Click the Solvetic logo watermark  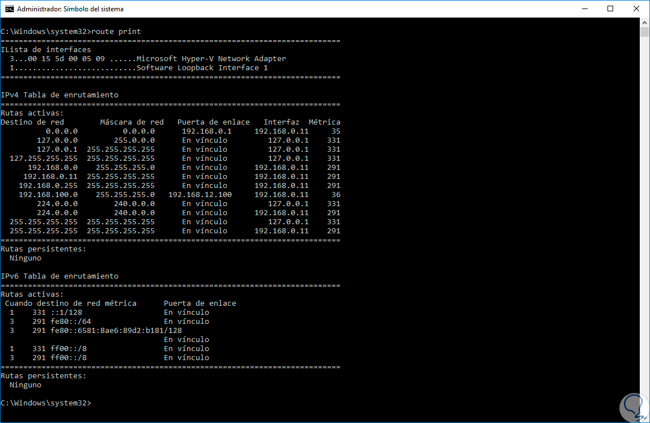634,407
